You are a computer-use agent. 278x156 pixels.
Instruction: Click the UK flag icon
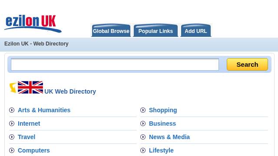30,87
